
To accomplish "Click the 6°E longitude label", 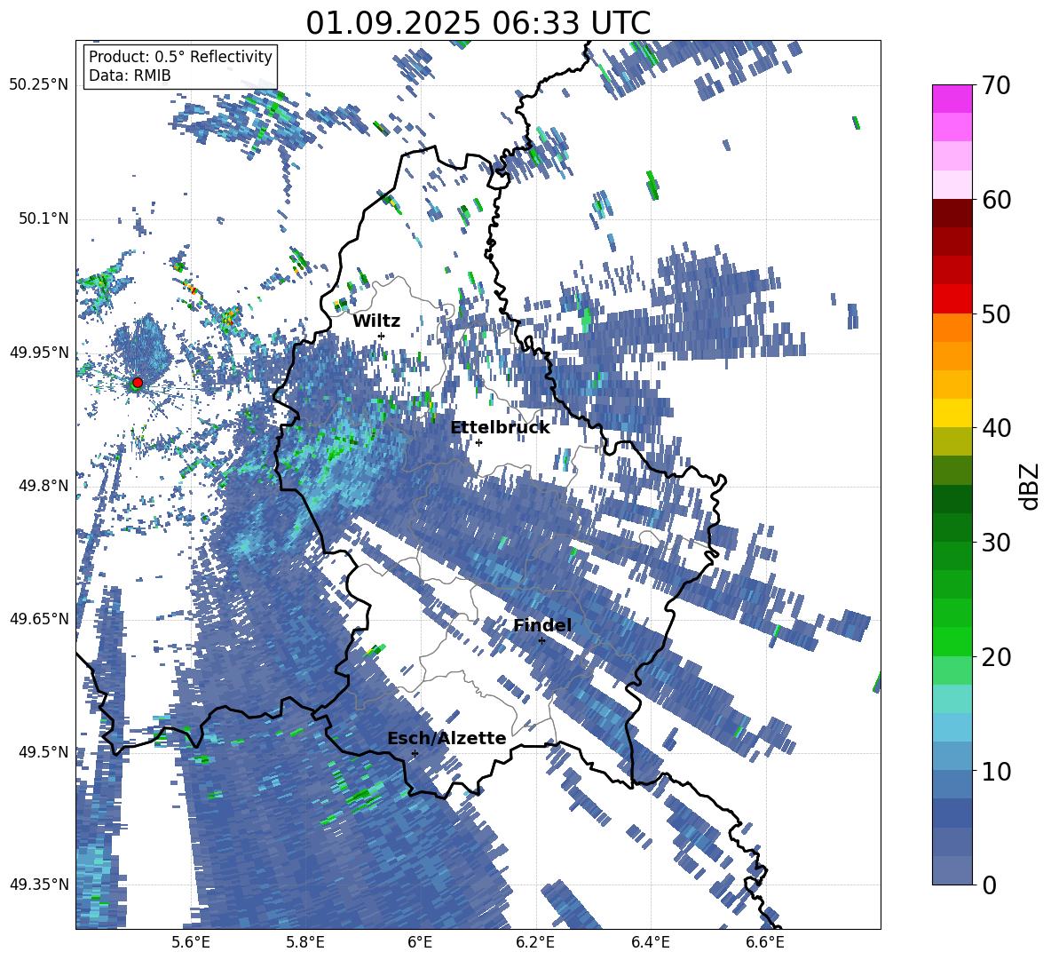I will (420, 943).
